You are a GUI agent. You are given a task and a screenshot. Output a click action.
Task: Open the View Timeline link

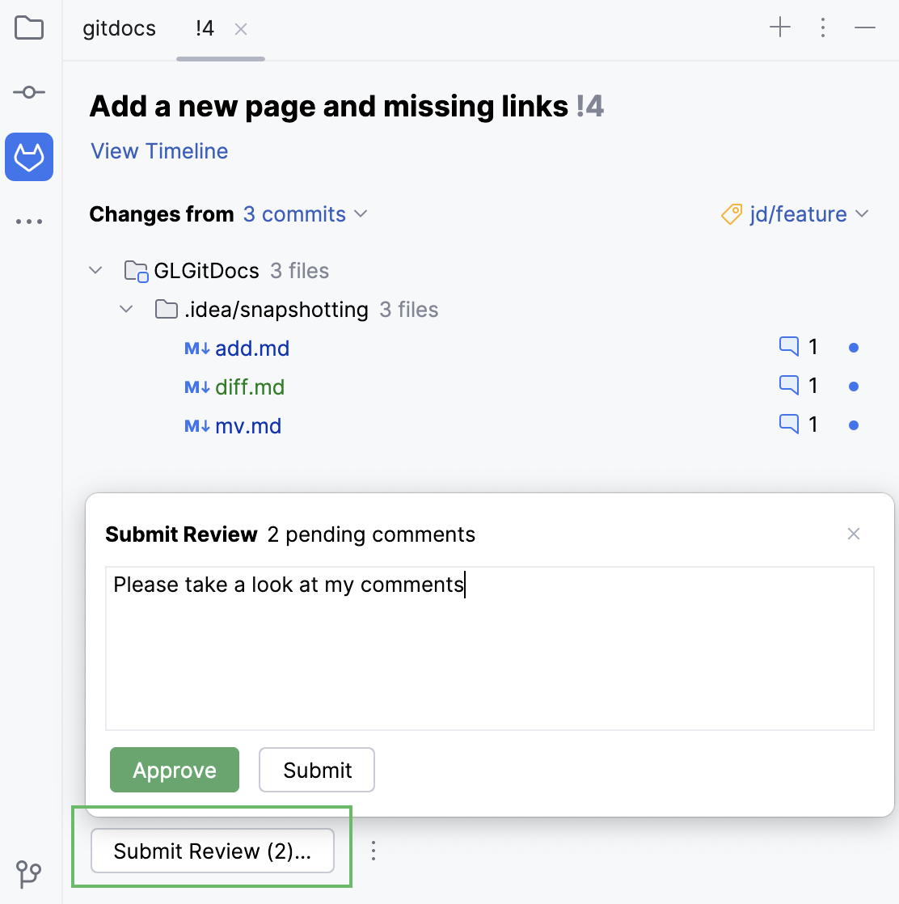pyautogui.click(x=158, y=151)
